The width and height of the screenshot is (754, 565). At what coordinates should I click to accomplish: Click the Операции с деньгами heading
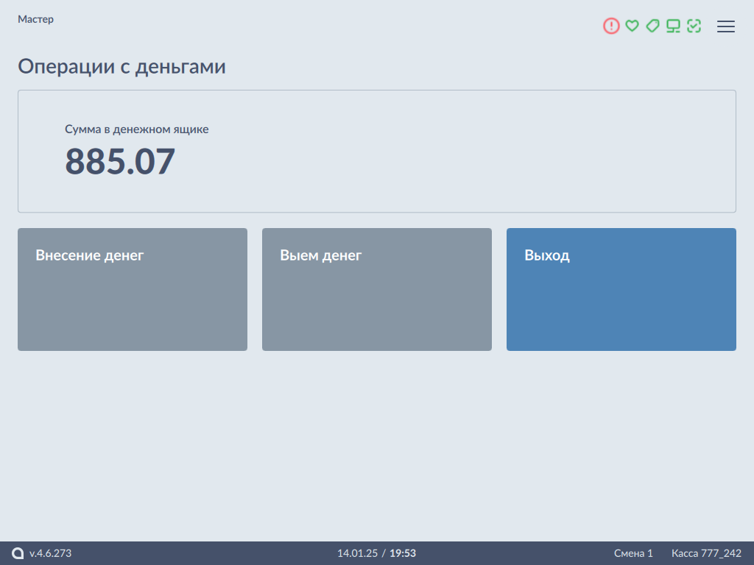(x=121, y=67)
